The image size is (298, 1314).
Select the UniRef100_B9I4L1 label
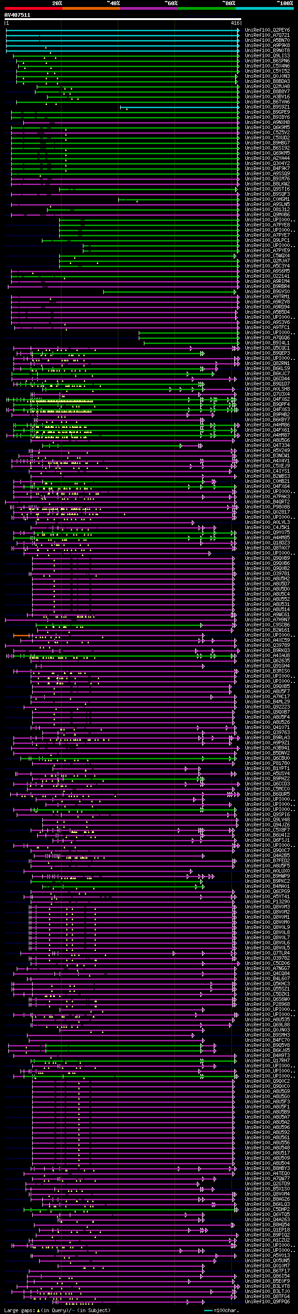pos(267,343)
